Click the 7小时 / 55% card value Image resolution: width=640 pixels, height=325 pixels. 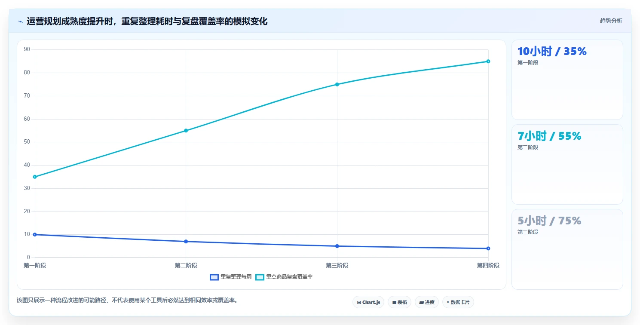(x=549, y=136)
